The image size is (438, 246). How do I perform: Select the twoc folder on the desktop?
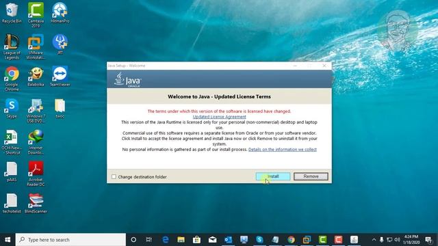pyautogui.click(x=60, y=108)
